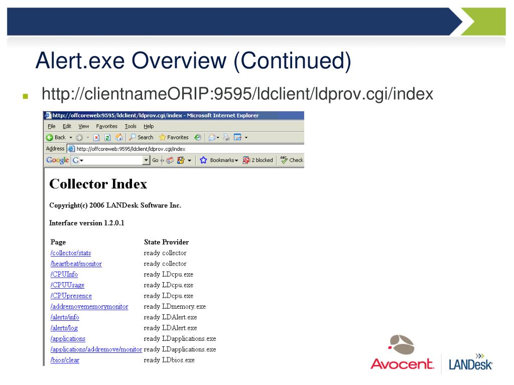Click the 'Collector Index' heading
Image resolution: width=514 pixels, height=385 pixels.
(98, 184)
